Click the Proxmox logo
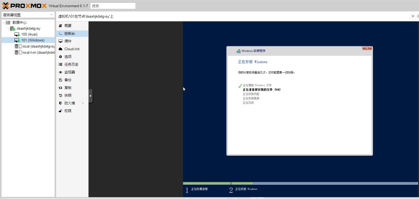 24,6
